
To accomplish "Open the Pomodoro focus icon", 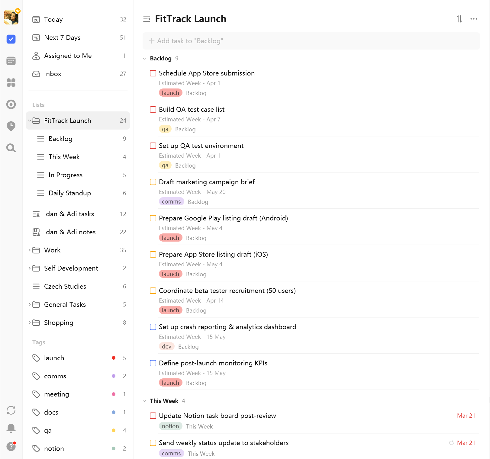I will 11,104.
